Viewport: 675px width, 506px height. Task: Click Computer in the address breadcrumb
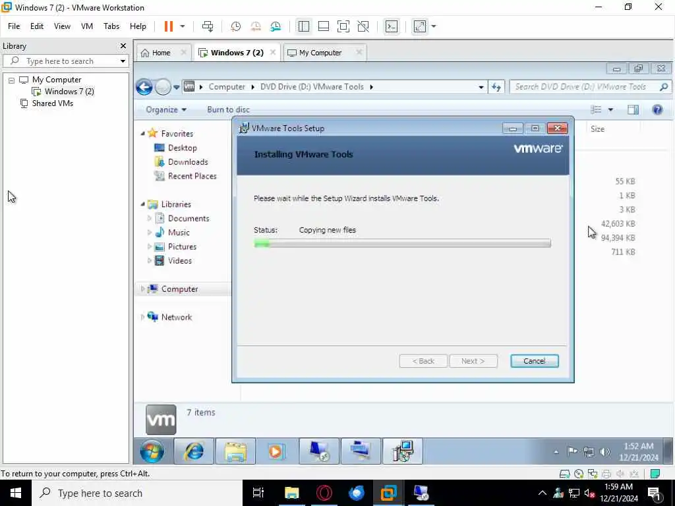227,87
